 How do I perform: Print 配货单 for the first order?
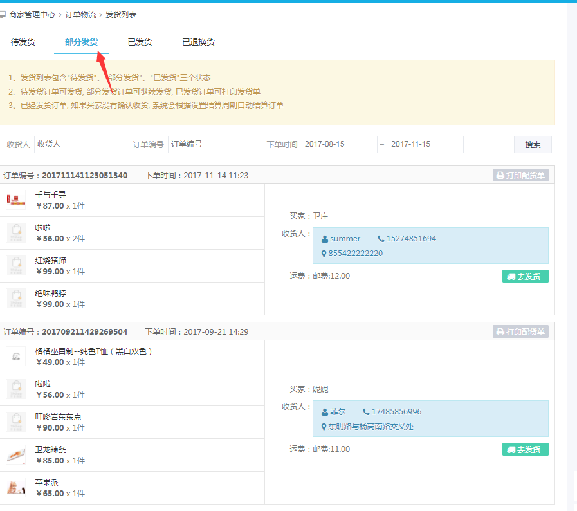click(520, 175)
